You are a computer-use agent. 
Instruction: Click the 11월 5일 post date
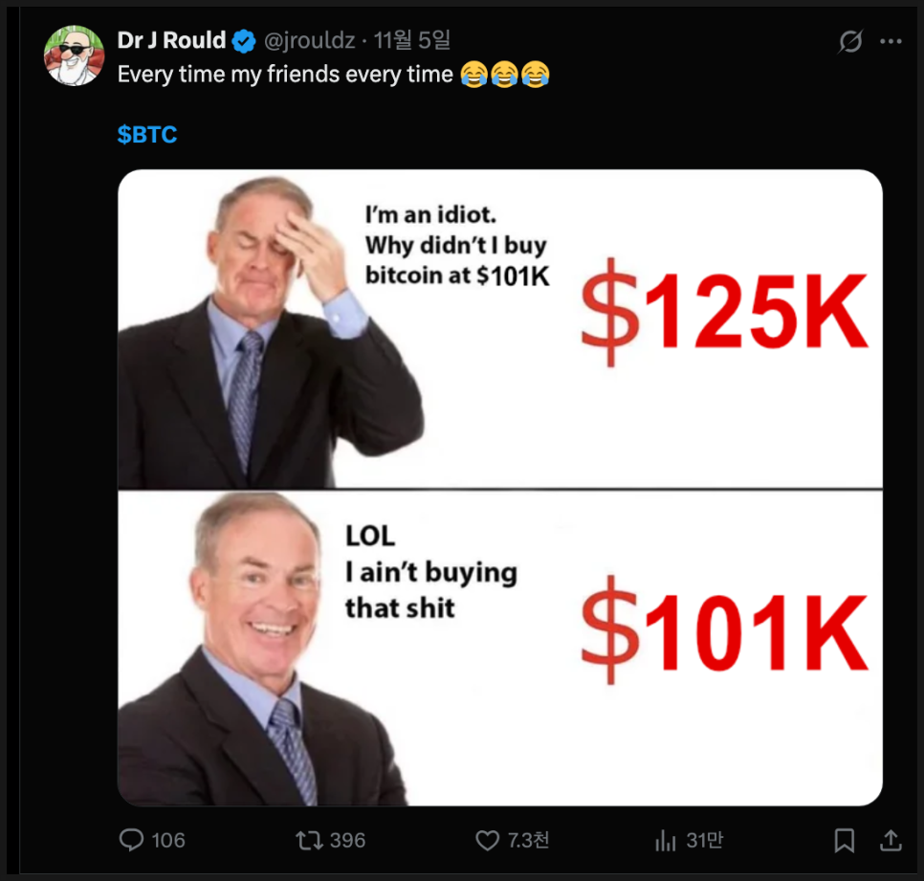[x=412, y=40]
